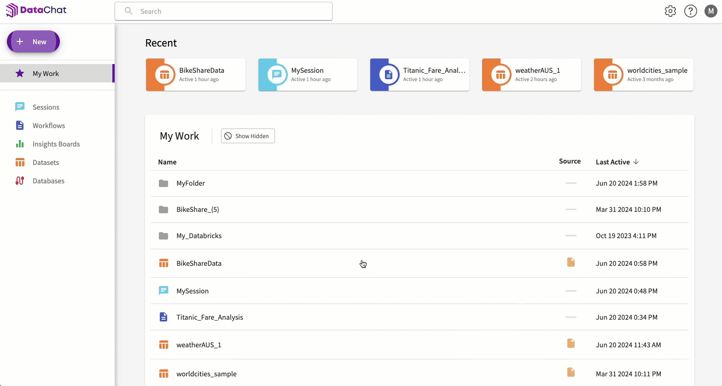Open the user profile avatar M
This screenshot has width=722, height=386.
pyautogui.click(x=711, y=11)
